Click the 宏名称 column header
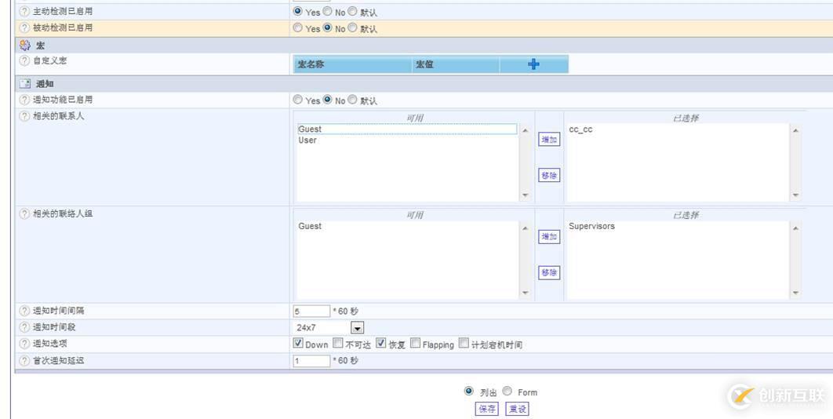Viewport: 833px width, 419px height. tap(353, 64)
